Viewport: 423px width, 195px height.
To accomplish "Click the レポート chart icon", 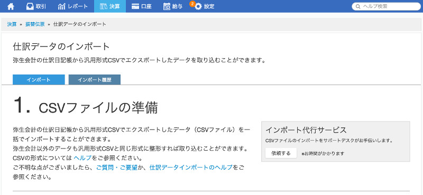I will tap(62, 6).
